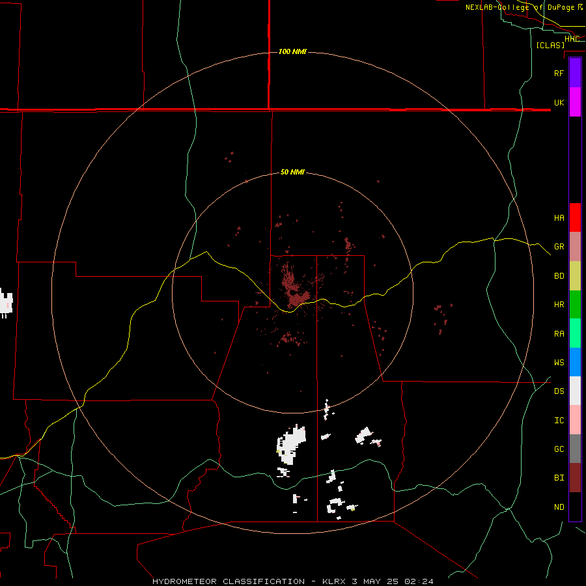586x586 pixels.
Task: Click the GC legend label
Action: 559,449
